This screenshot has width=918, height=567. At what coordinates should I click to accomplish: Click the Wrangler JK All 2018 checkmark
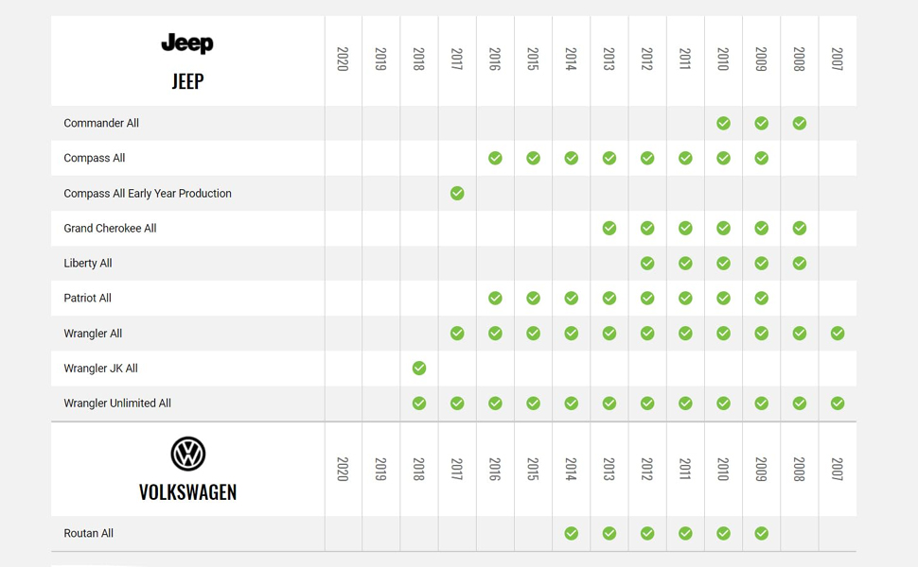tap(419, 369)
